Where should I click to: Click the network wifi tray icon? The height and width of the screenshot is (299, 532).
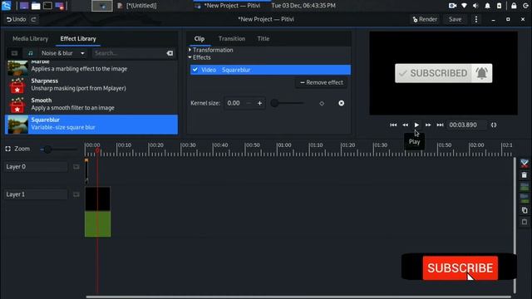464,6
